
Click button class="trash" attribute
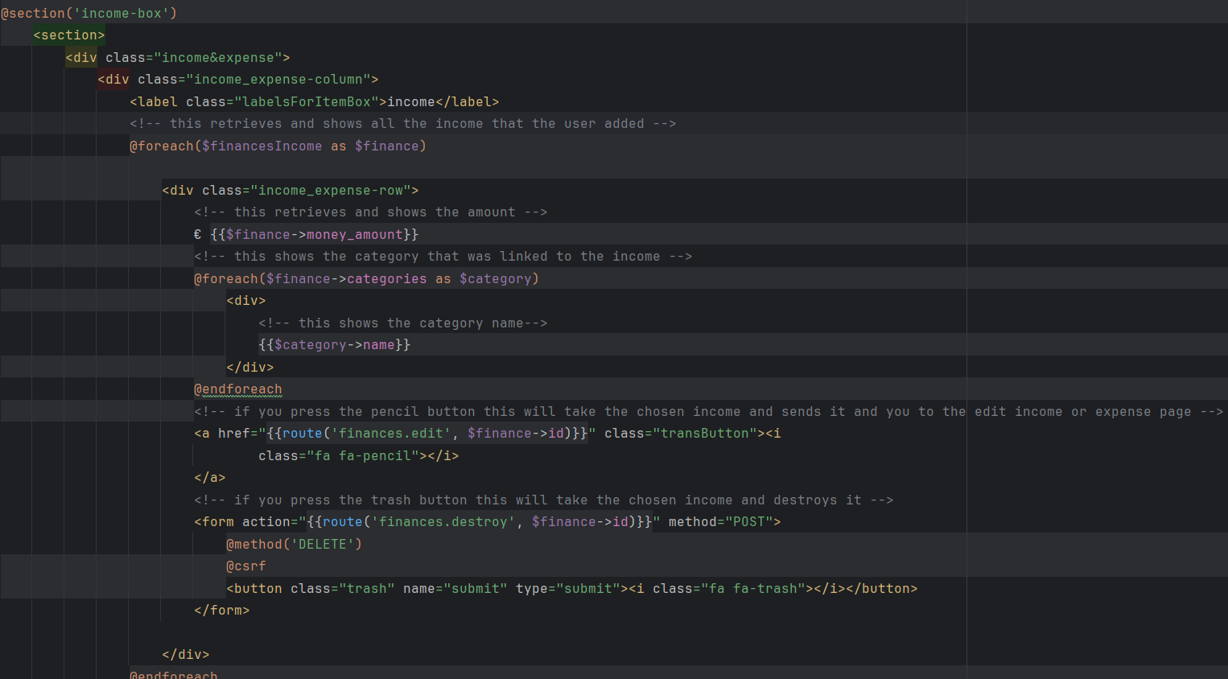pos(343,589)
